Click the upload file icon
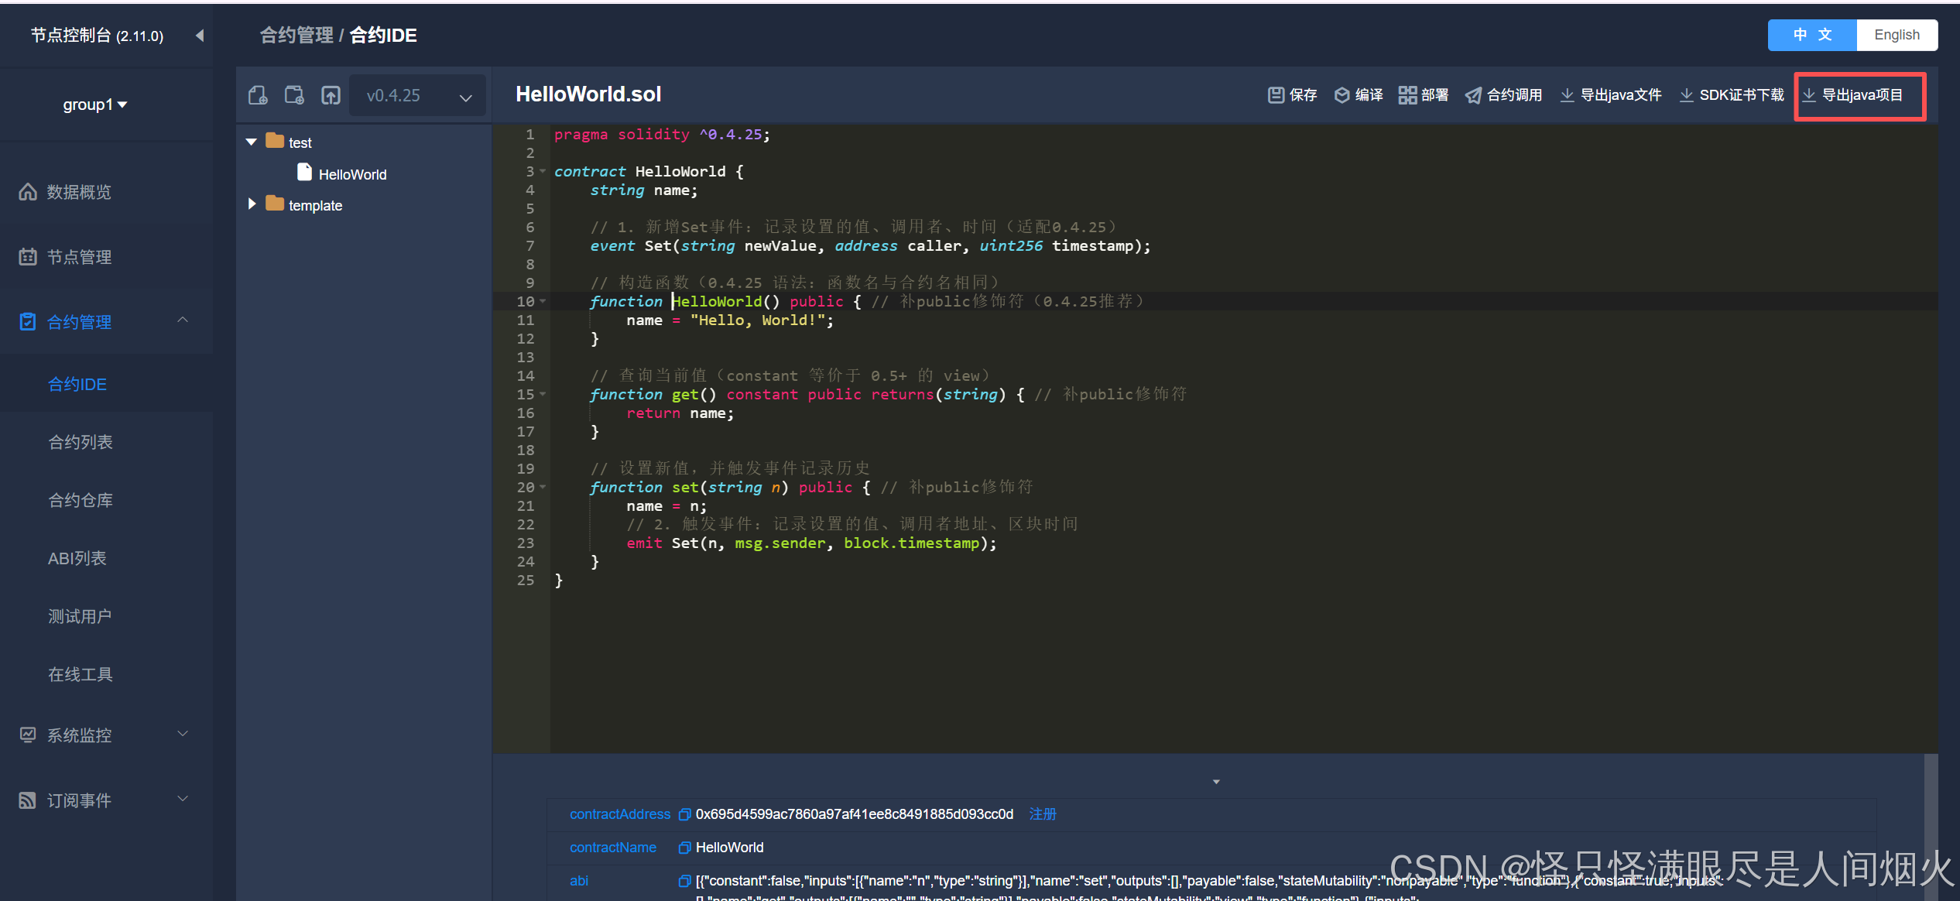1960x901 pixels. point(331,95)
